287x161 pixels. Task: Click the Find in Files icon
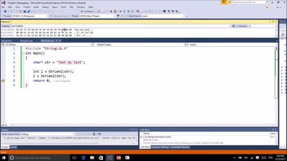click(x=99, y=11)
